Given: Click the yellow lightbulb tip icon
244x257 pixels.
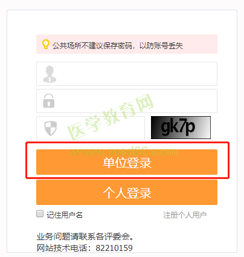Looking at the screenshot, I should [x=46, y=44].
